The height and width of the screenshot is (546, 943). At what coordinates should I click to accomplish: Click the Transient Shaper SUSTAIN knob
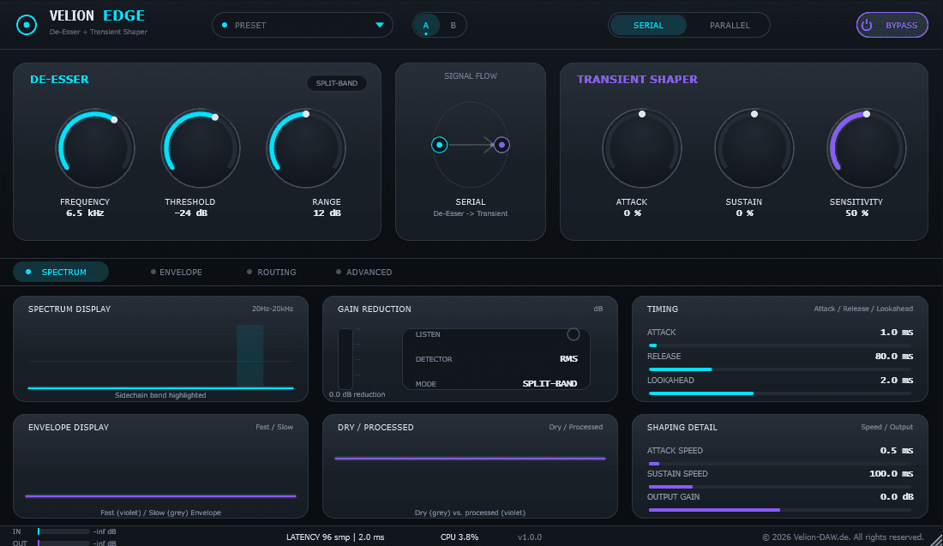(x=754, y=148)
